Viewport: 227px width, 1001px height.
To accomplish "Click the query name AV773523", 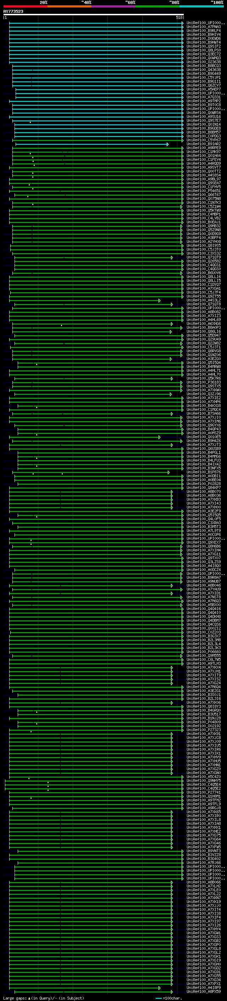I will (13, 12).
